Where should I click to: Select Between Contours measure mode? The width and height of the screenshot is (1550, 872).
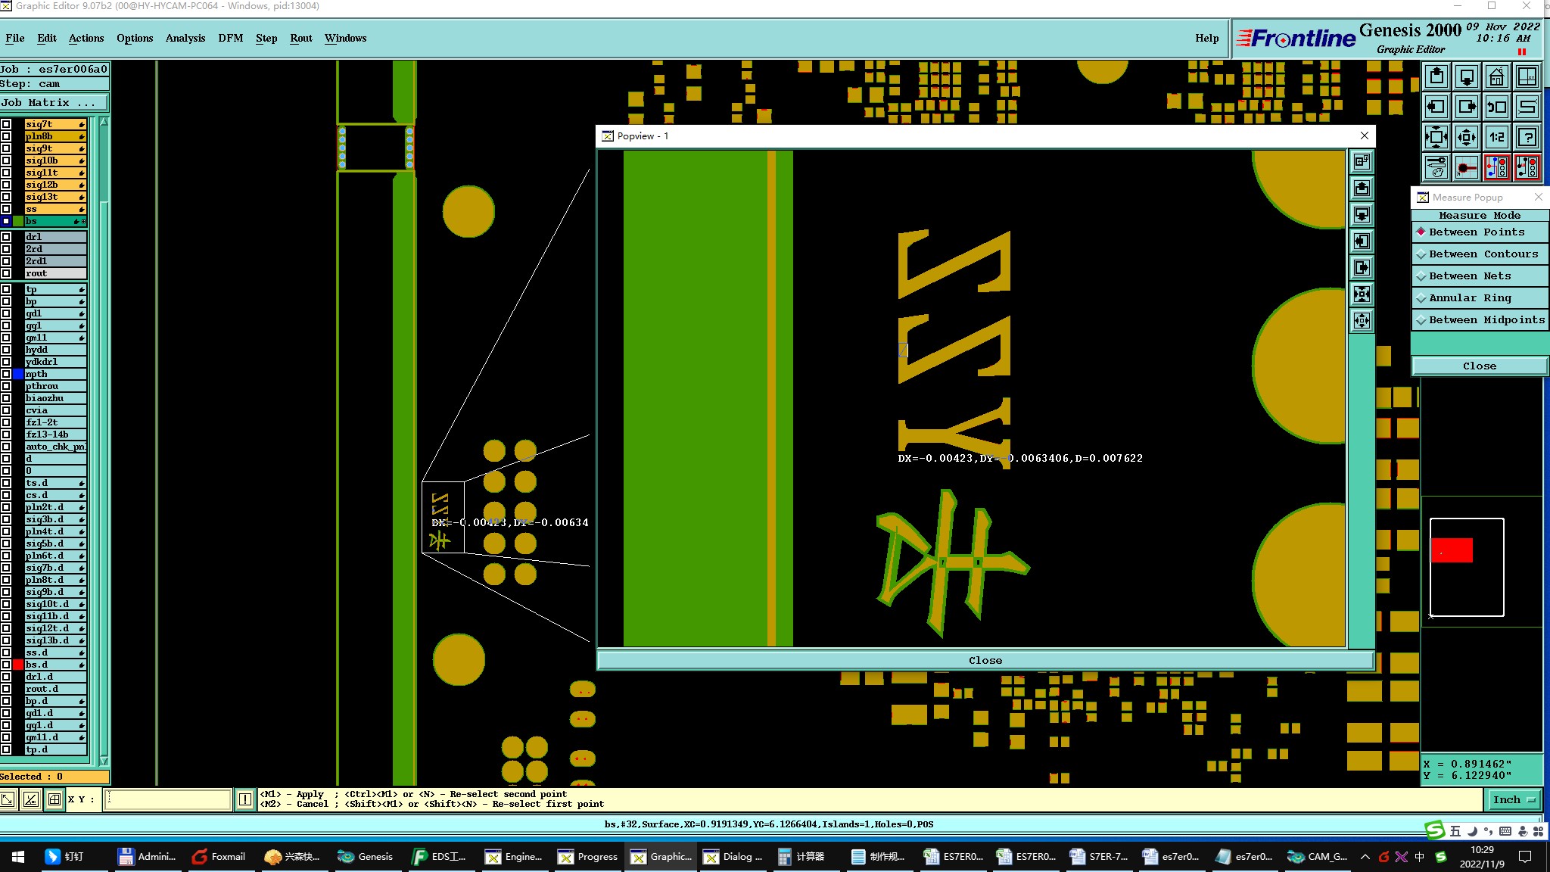[1483, 254]
